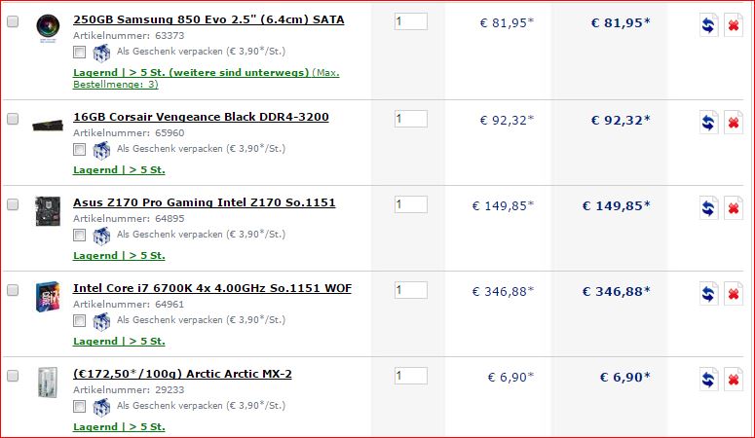Screen dimensions: 755x438
Task: Remove Arctic MX-2 item via red X
Action: point(734,380)
